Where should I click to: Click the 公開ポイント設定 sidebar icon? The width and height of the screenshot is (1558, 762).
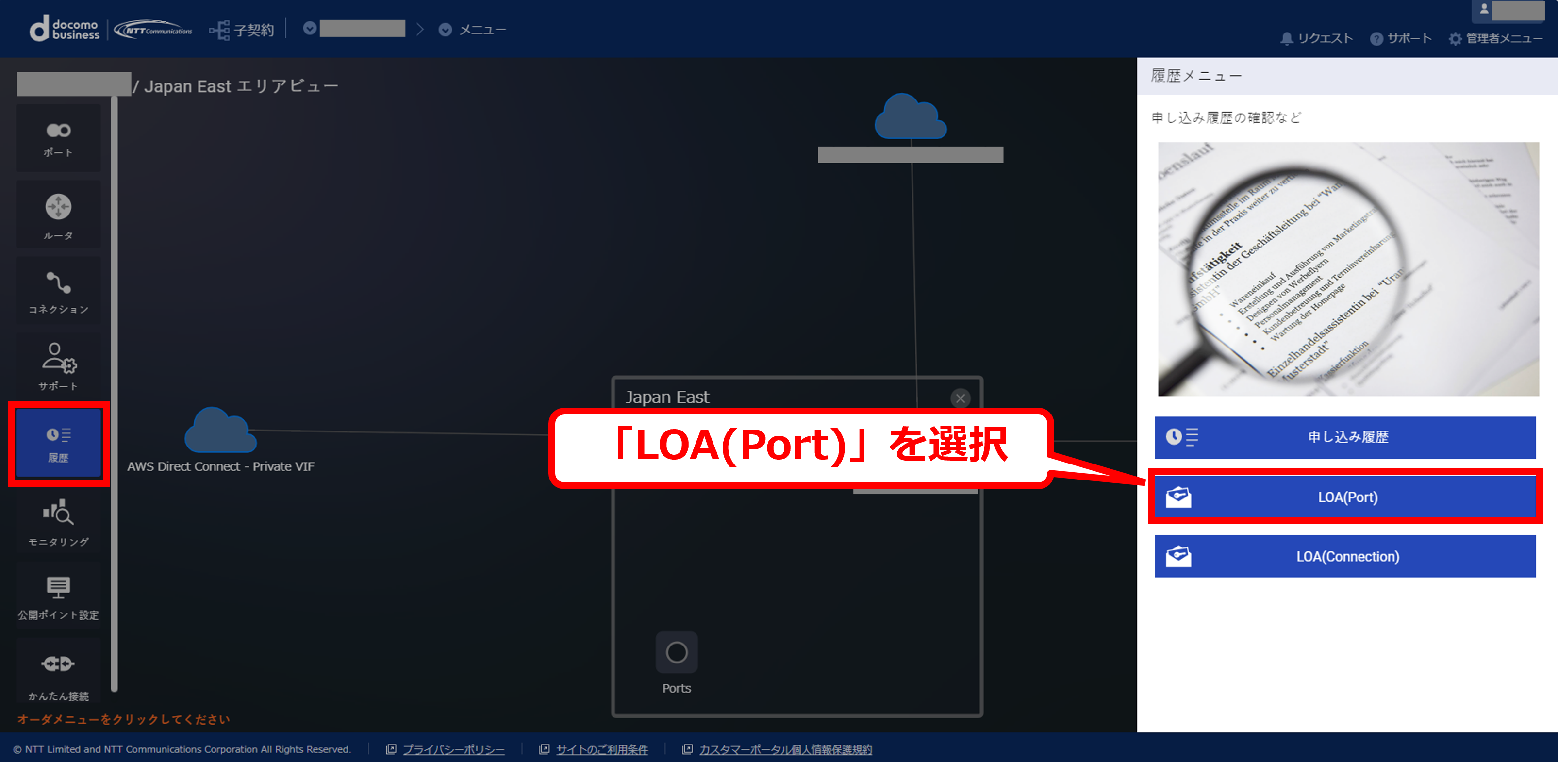point(58,596)
